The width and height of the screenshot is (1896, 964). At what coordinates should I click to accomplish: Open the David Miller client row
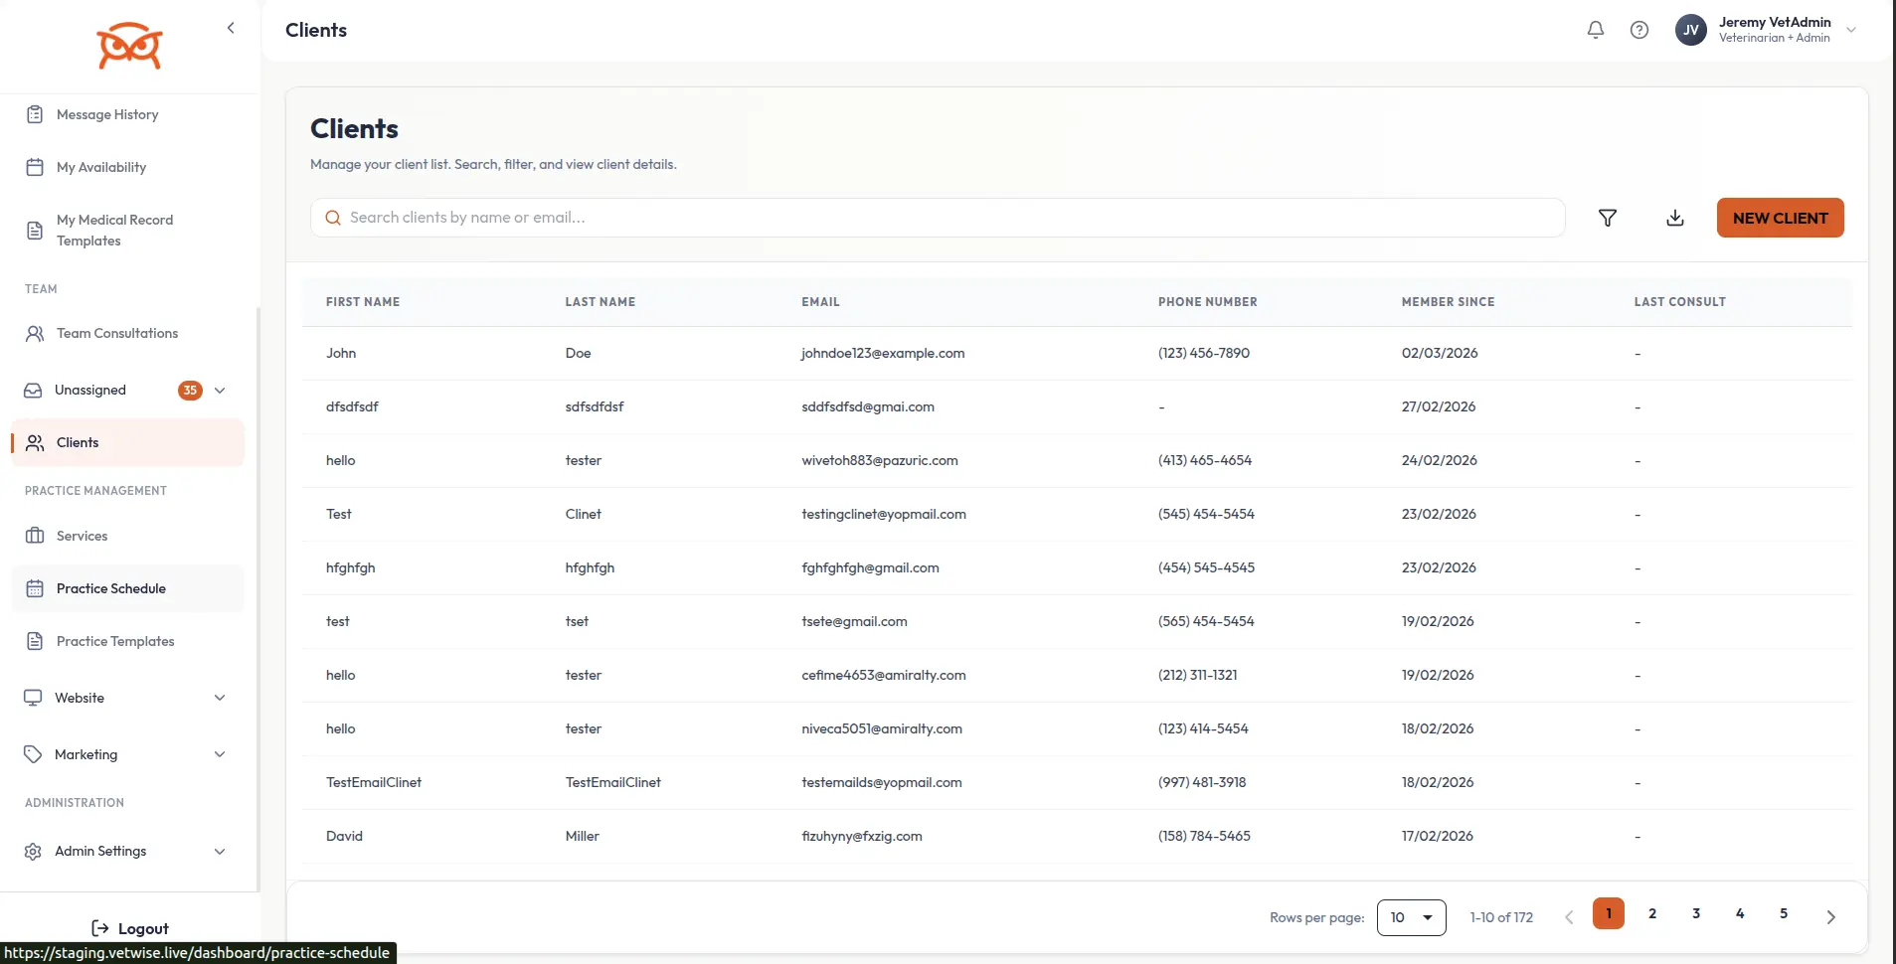(1077, 836)
